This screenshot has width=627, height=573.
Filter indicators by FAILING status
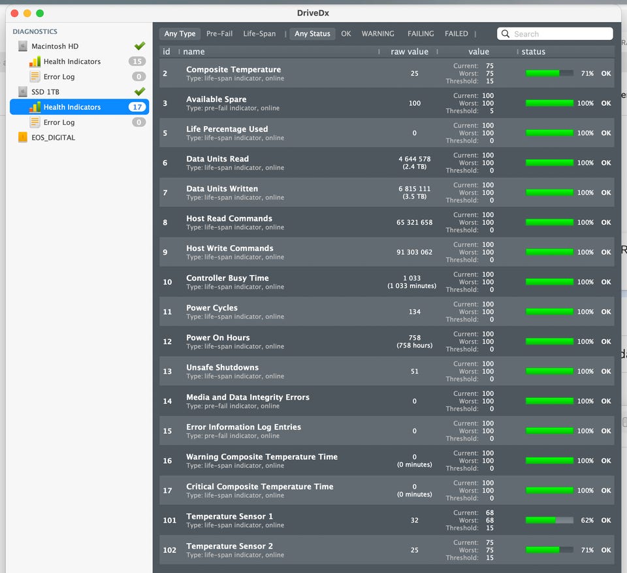[421, 34]
